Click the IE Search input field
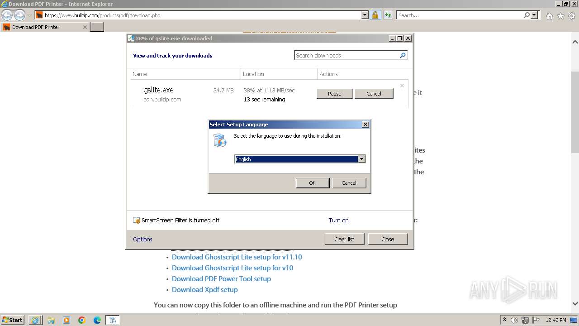The width and height of the screenshot is (579, 326). point(459,15)
